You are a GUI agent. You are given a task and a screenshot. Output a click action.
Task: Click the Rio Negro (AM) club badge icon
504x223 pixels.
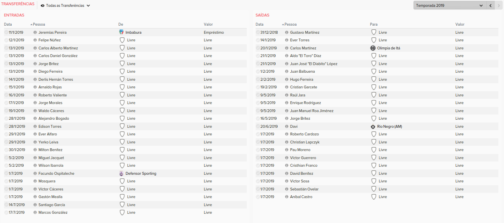373,127
